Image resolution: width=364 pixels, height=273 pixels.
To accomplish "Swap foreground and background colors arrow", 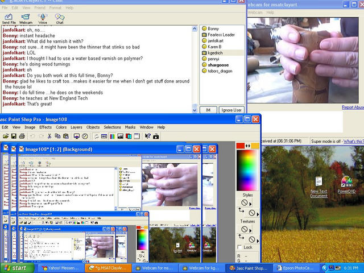I will point(248,146).
